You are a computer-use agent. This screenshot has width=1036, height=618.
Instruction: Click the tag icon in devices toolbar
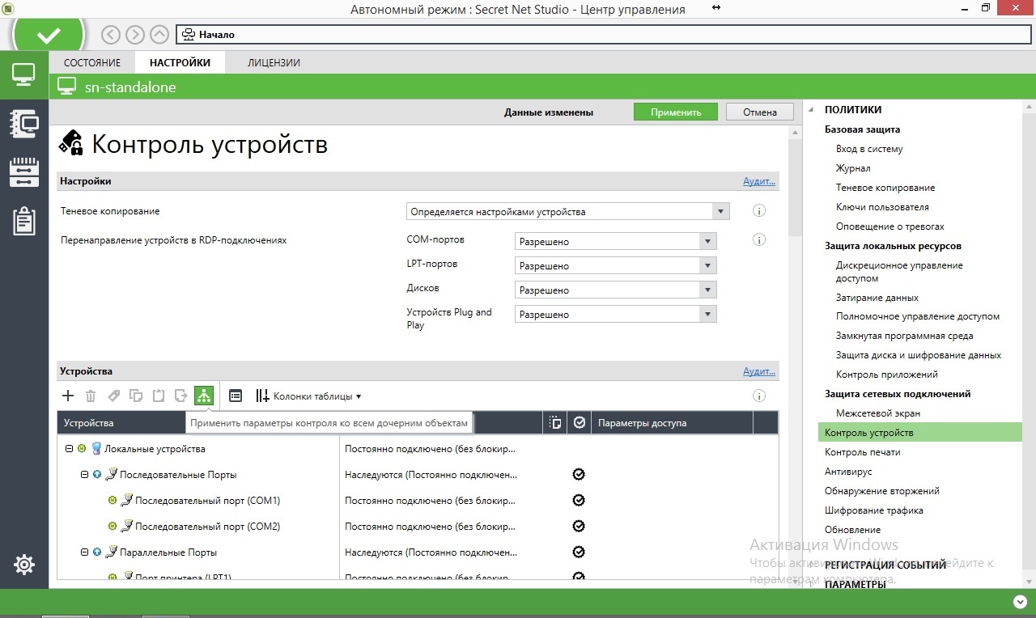[x=113, y=396]
